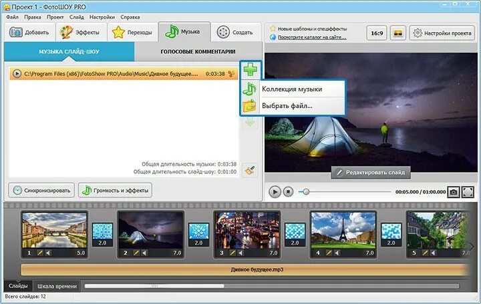The image size is (481, 304).
Task: Click the scissors trim icon on track
Action: 231,74
